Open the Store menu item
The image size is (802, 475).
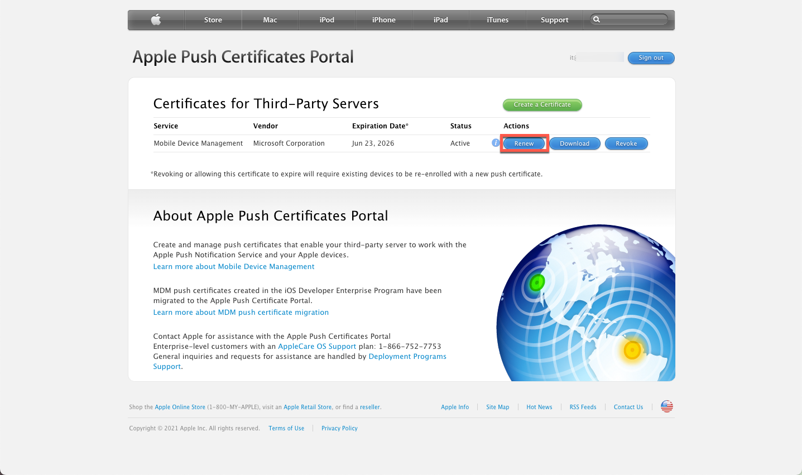(x=213, y=20)
